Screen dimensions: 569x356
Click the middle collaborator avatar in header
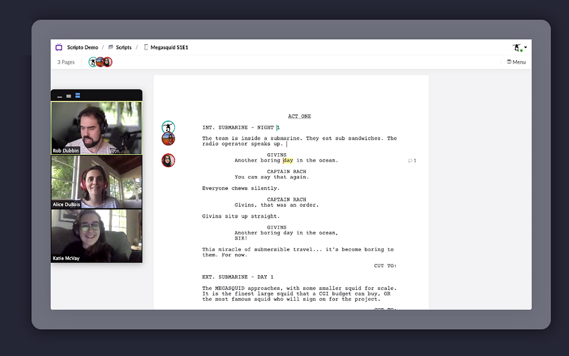click(100, 62)
